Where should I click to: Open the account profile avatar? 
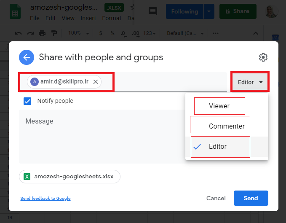click(271, 12)
